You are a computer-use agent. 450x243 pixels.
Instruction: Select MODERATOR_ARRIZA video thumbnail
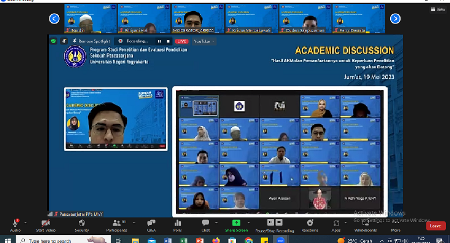click(198, 18)
